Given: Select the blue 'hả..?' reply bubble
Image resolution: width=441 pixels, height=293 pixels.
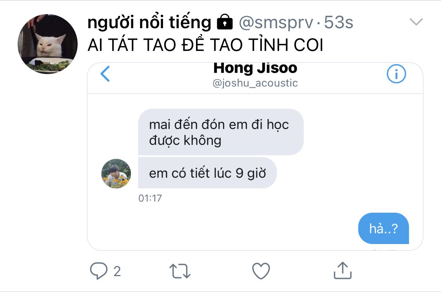Looking at the screenshot, I should click(383, 228).
